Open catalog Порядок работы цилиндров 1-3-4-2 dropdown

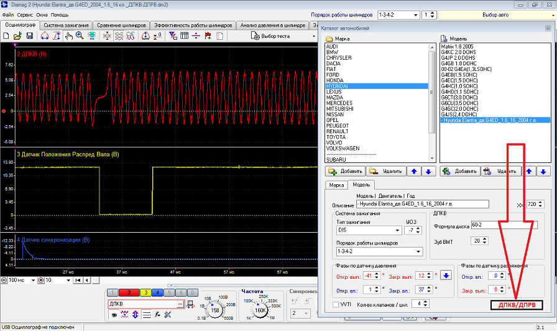418,251
